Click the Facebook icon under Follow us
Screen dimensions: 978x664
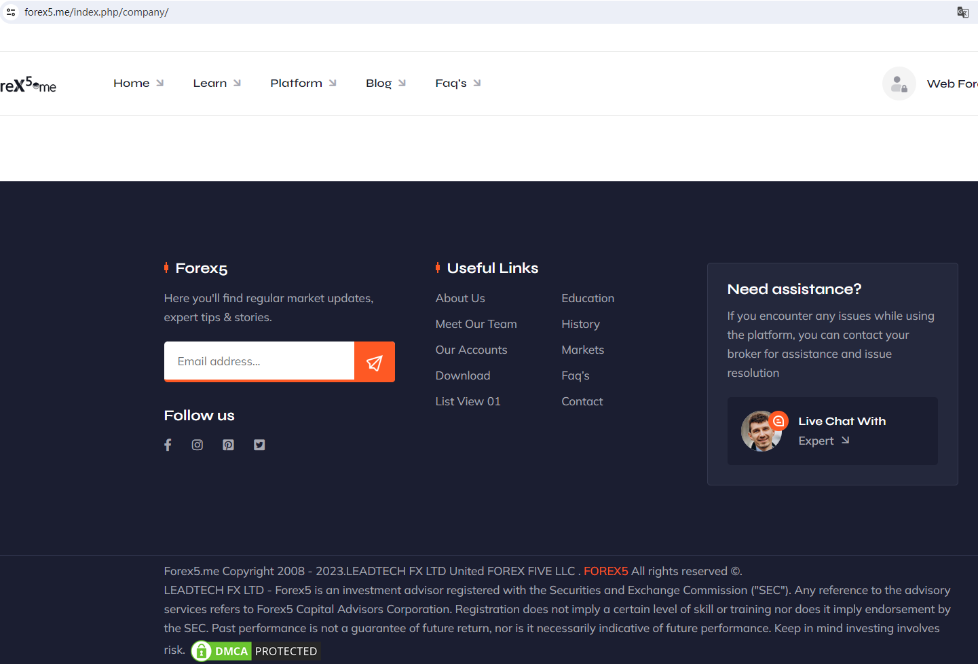[168, 445]
